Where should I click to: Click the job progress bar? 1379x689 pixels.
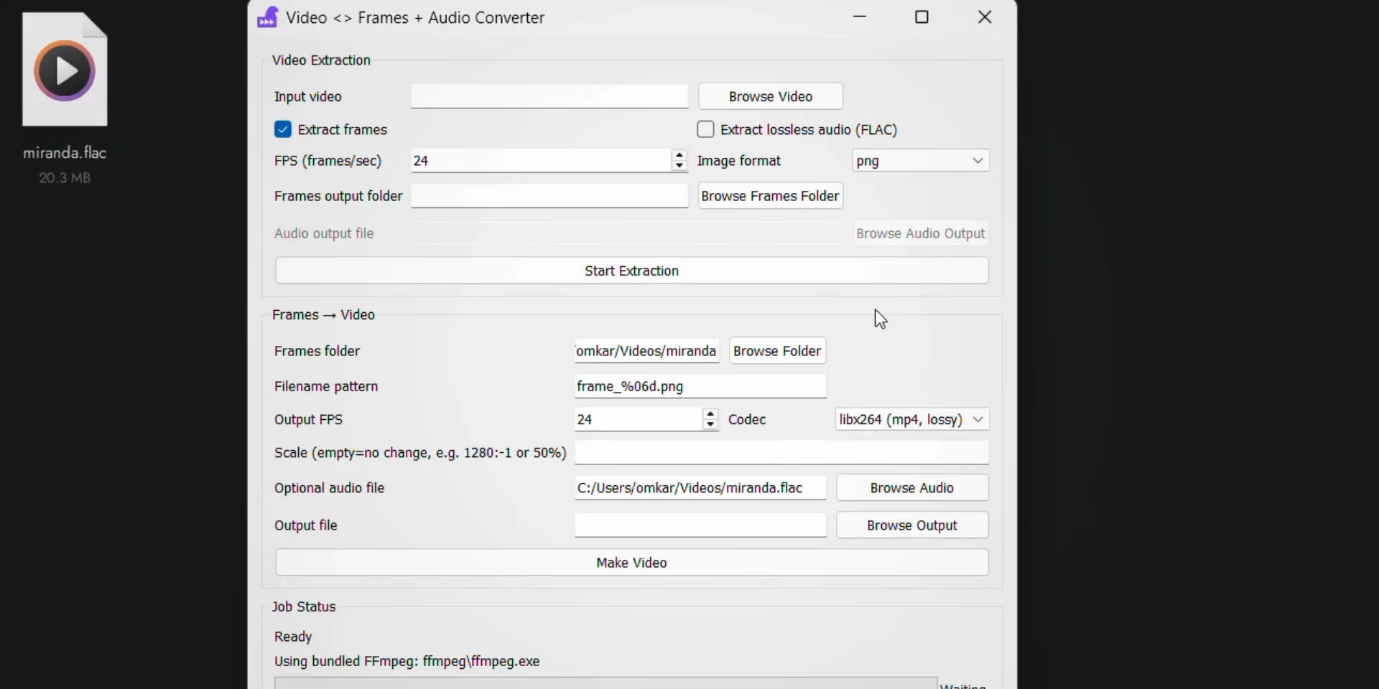[x=606, y=683]
